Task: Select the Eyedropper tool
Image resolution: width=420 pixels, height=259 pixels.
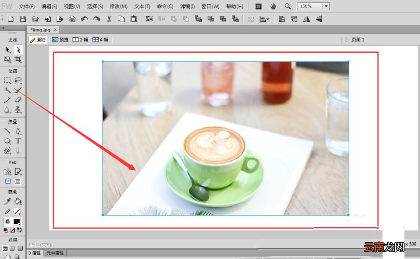Action: tap(8, 201)
